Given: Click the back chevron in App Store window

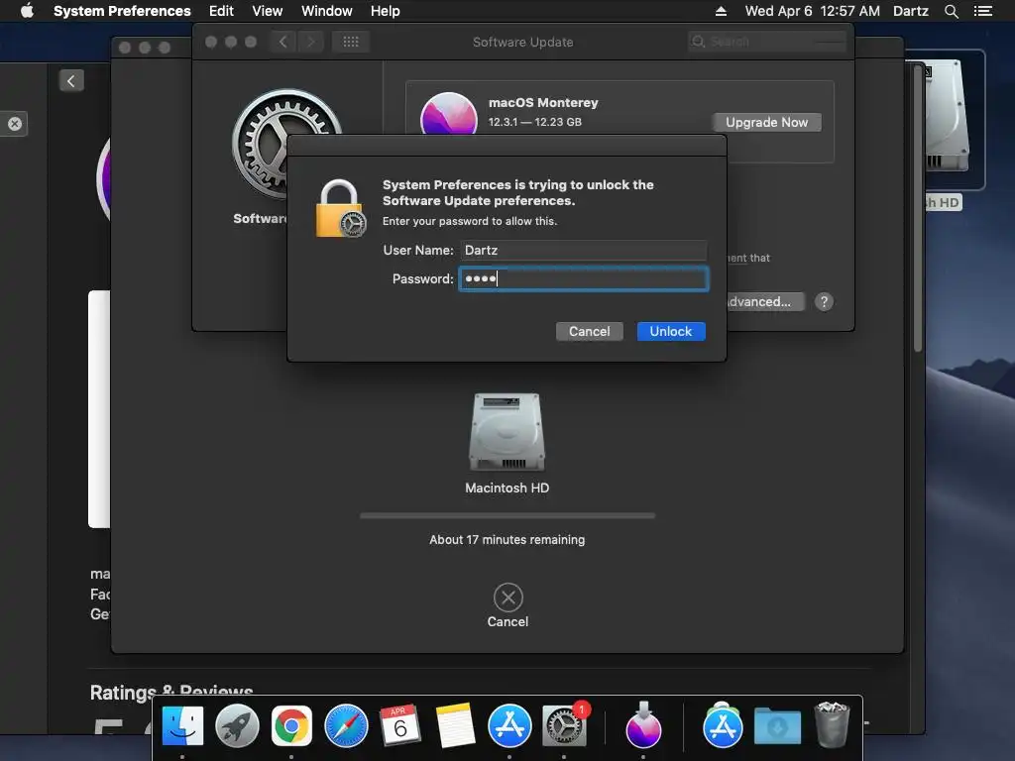Looking at the screenshot, I should (x=71, y=81).
